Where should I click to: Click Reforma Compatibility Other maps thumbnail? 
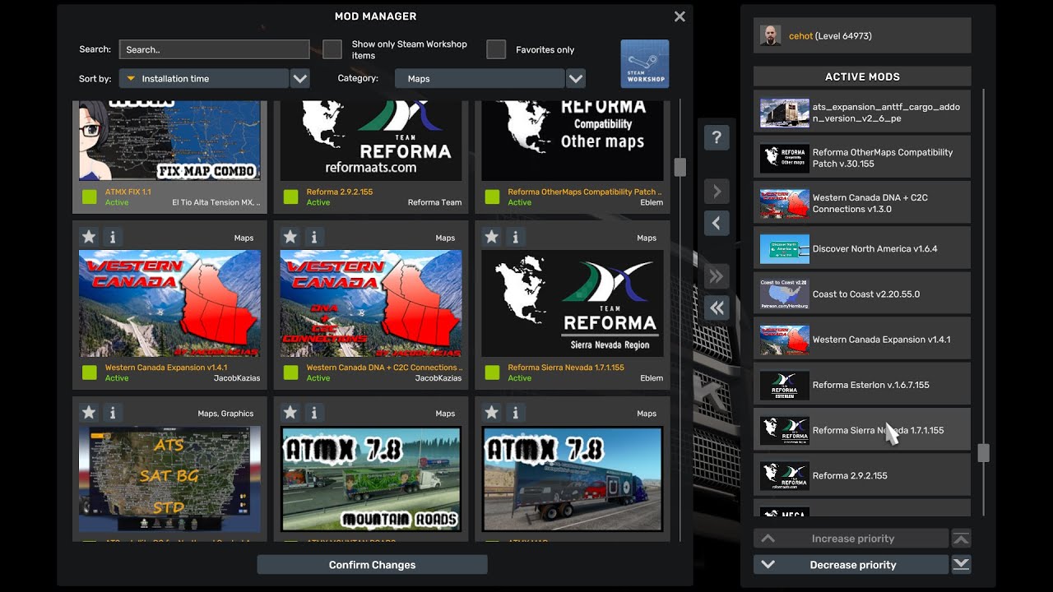click(x=572, y=141)
